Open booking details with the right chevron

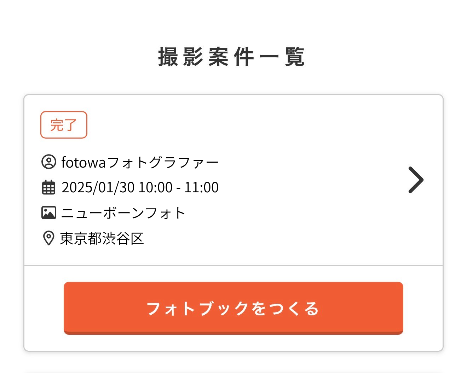416,180
